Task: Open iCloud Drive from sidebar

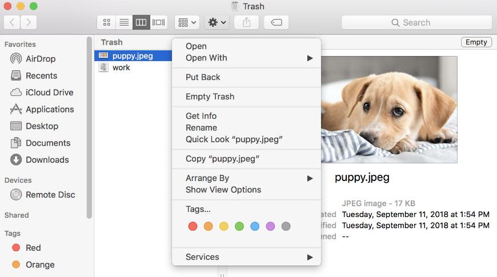Action: (x=49, y=93)
